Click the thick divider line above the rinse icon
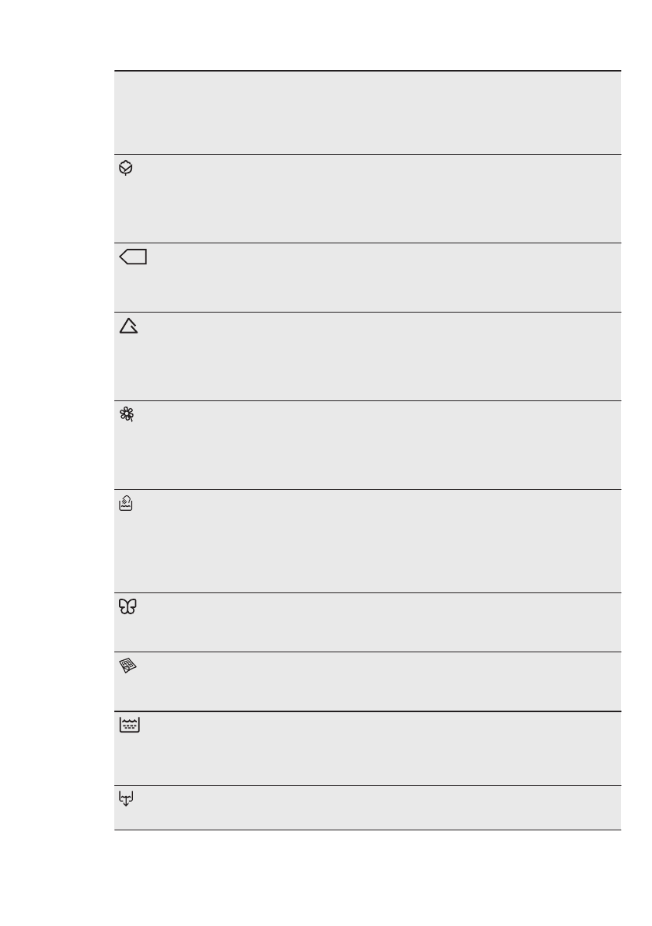Image resolution: width=652 pixels, height=926 pixels. coord(368,711)
